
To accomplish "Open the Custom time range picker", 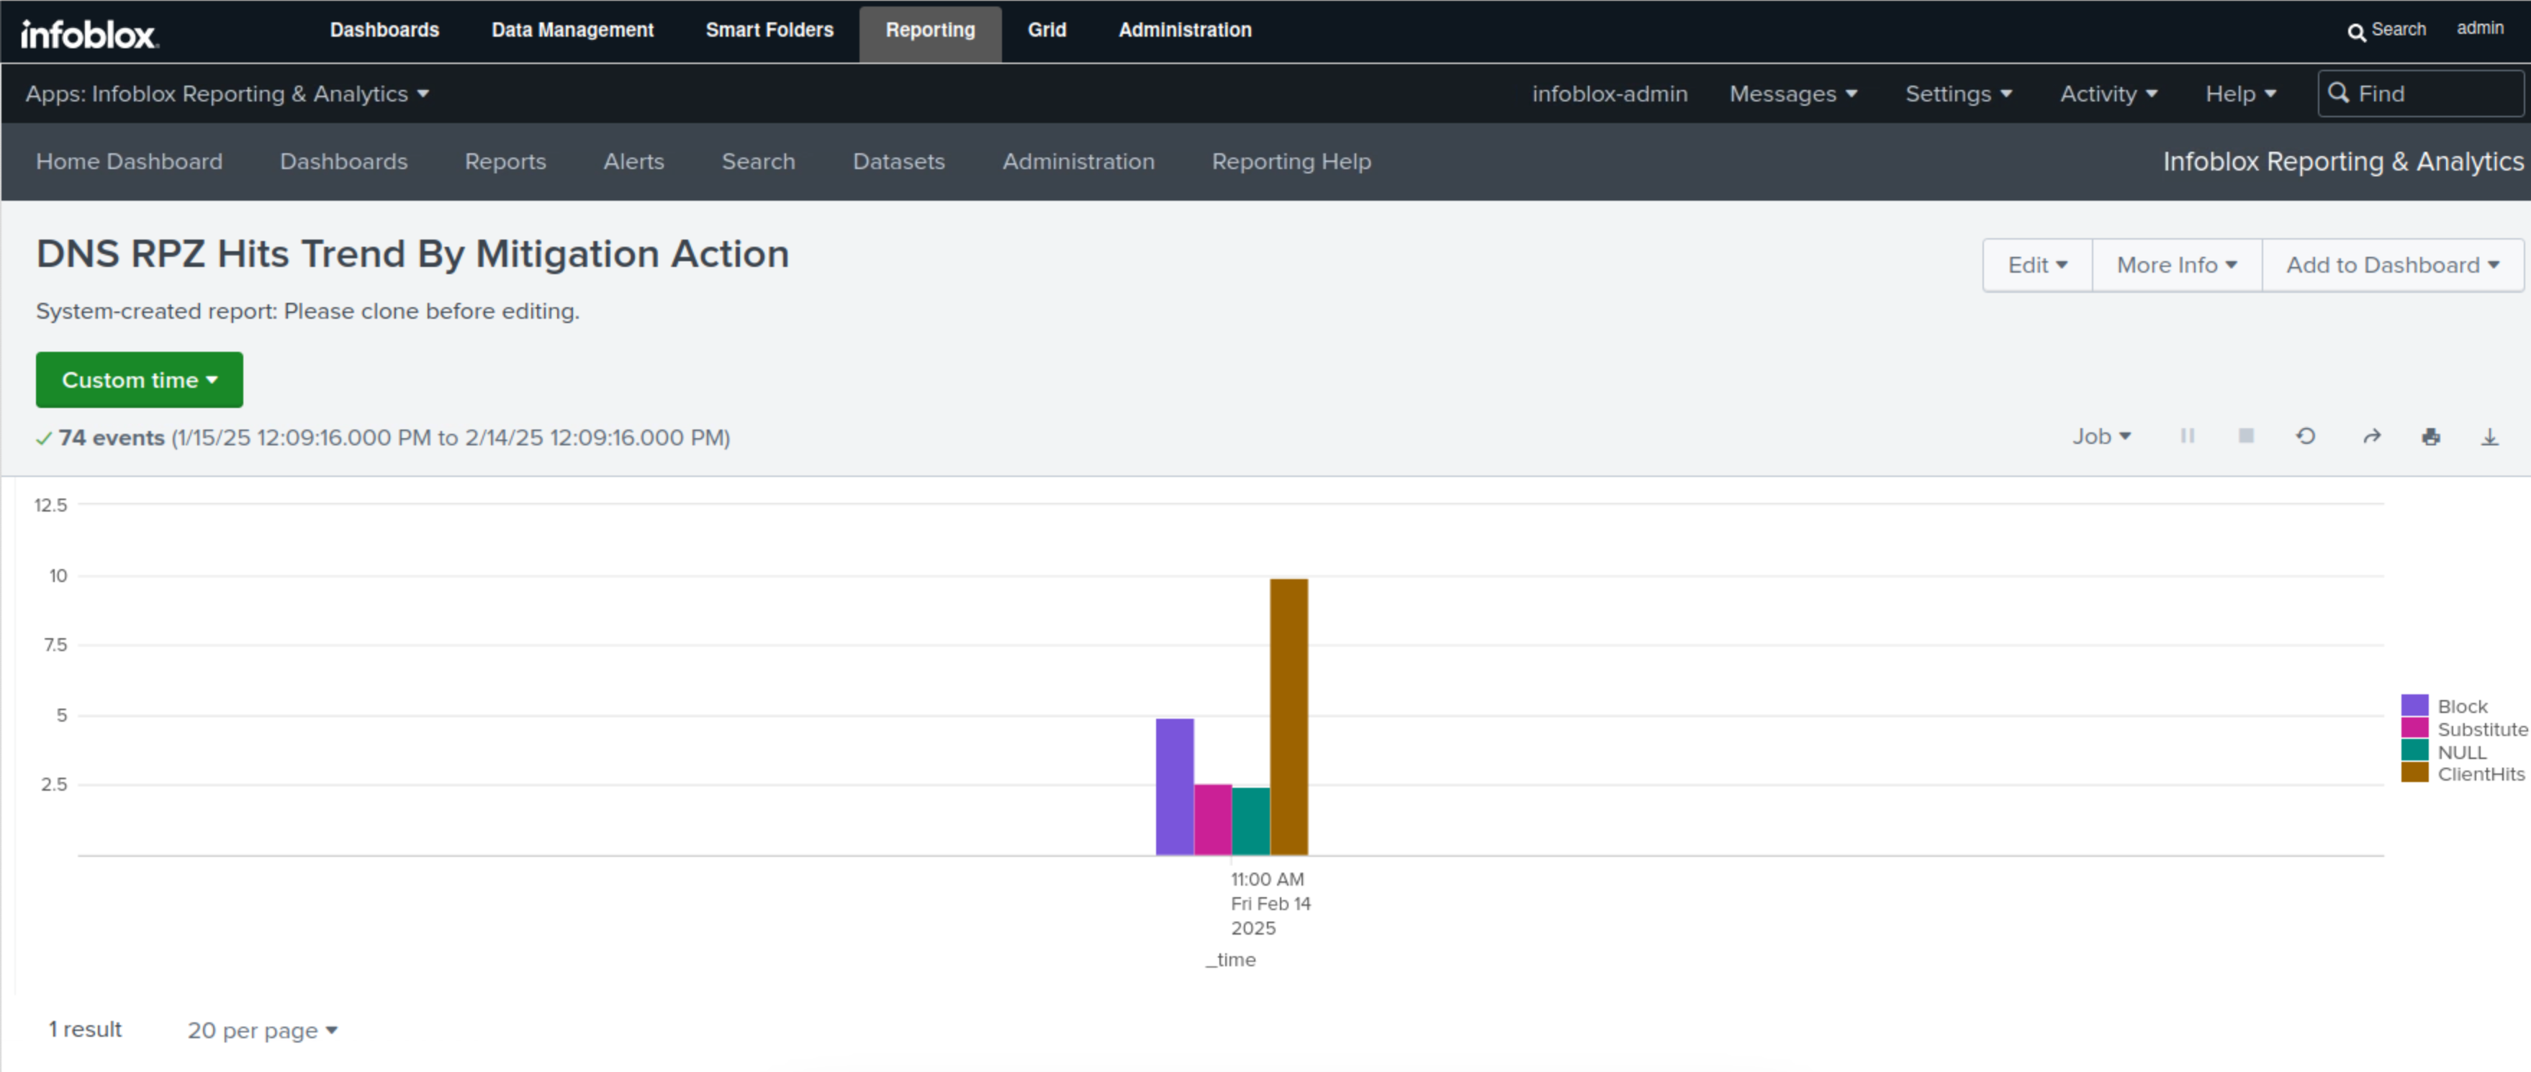I will 140,380.
